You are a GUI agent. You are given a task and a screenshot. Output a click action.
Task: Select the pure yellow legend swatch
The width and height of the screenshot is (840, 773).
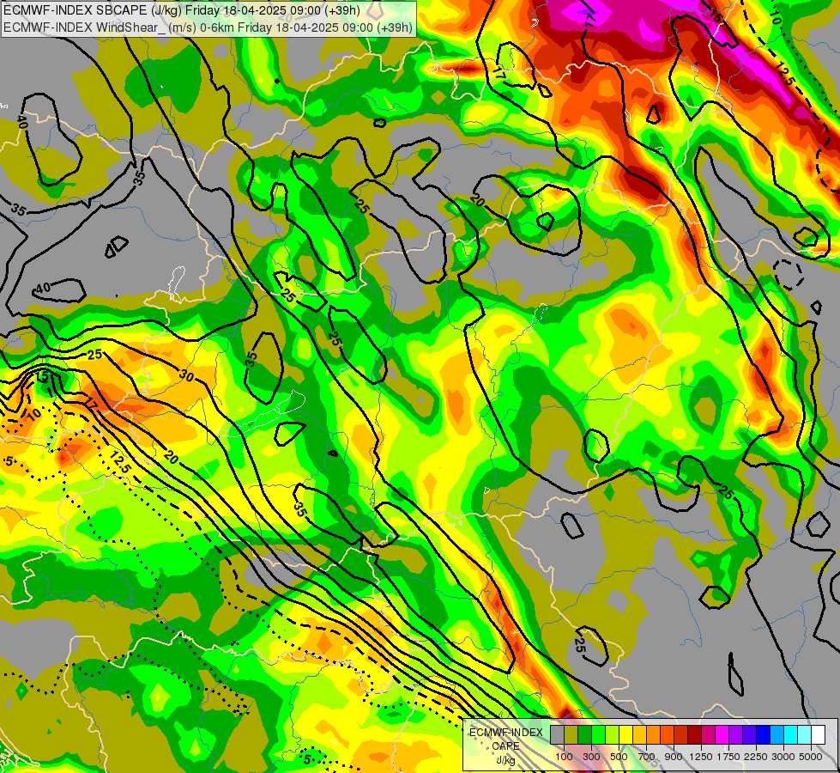(x=625, y=735)
